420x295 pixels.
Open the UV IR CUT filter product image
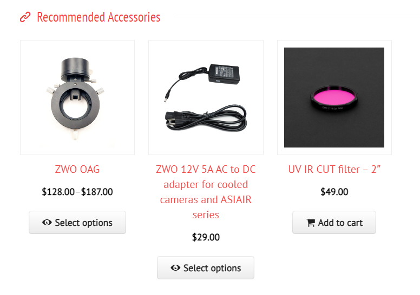pyautogui.click(x=334, y=97)
